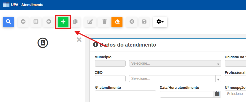
Task: Click the Nº atendimento input field
Action: point(125,94)
